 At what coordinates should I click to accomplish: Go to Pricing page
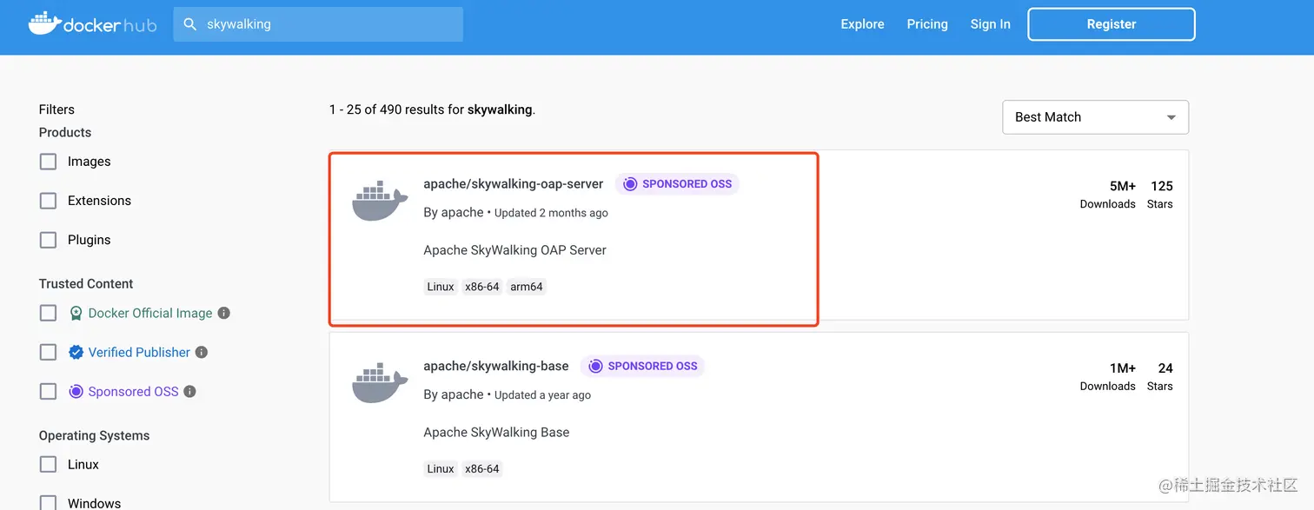927,24
